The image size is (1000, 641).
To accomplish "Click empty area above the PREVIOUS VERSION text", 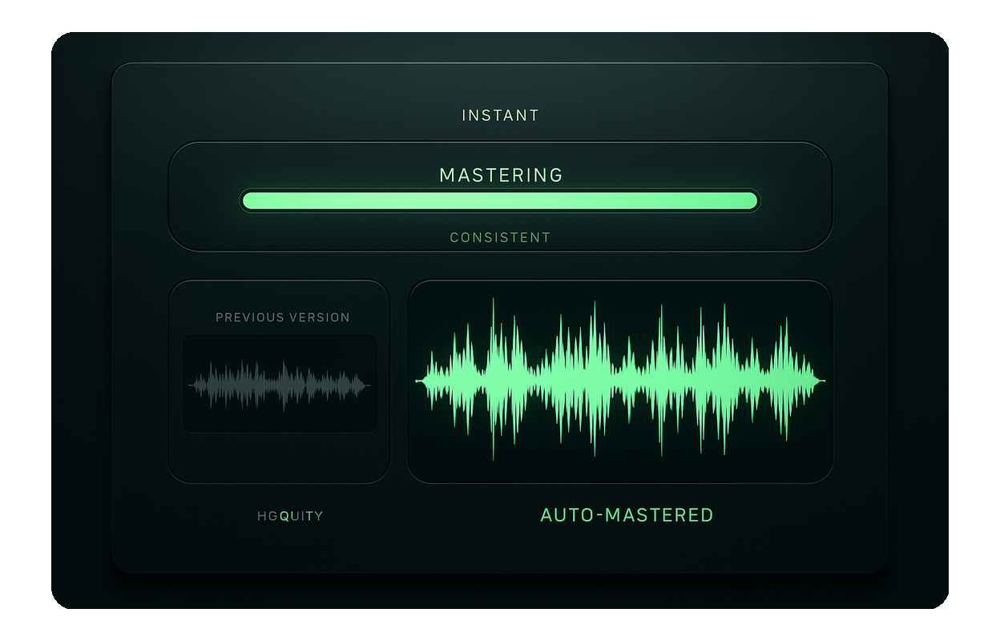I will click(x=279, y=296).
